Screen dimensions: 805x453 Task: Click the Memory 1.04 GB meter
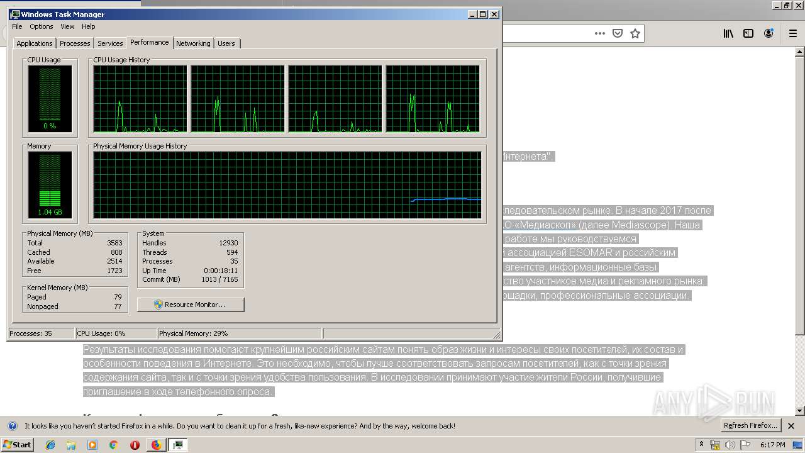[x=50, y=184]
